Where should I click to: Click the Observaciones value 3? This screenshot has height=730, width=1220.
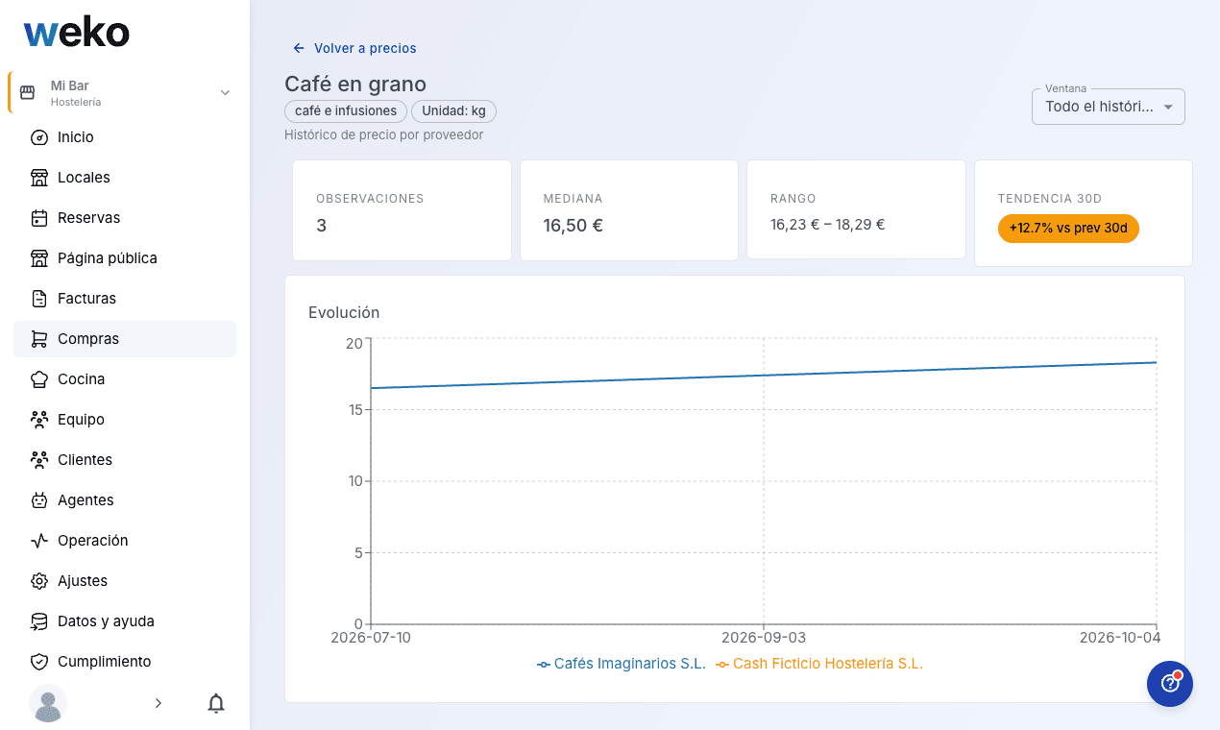pos(321,226)
